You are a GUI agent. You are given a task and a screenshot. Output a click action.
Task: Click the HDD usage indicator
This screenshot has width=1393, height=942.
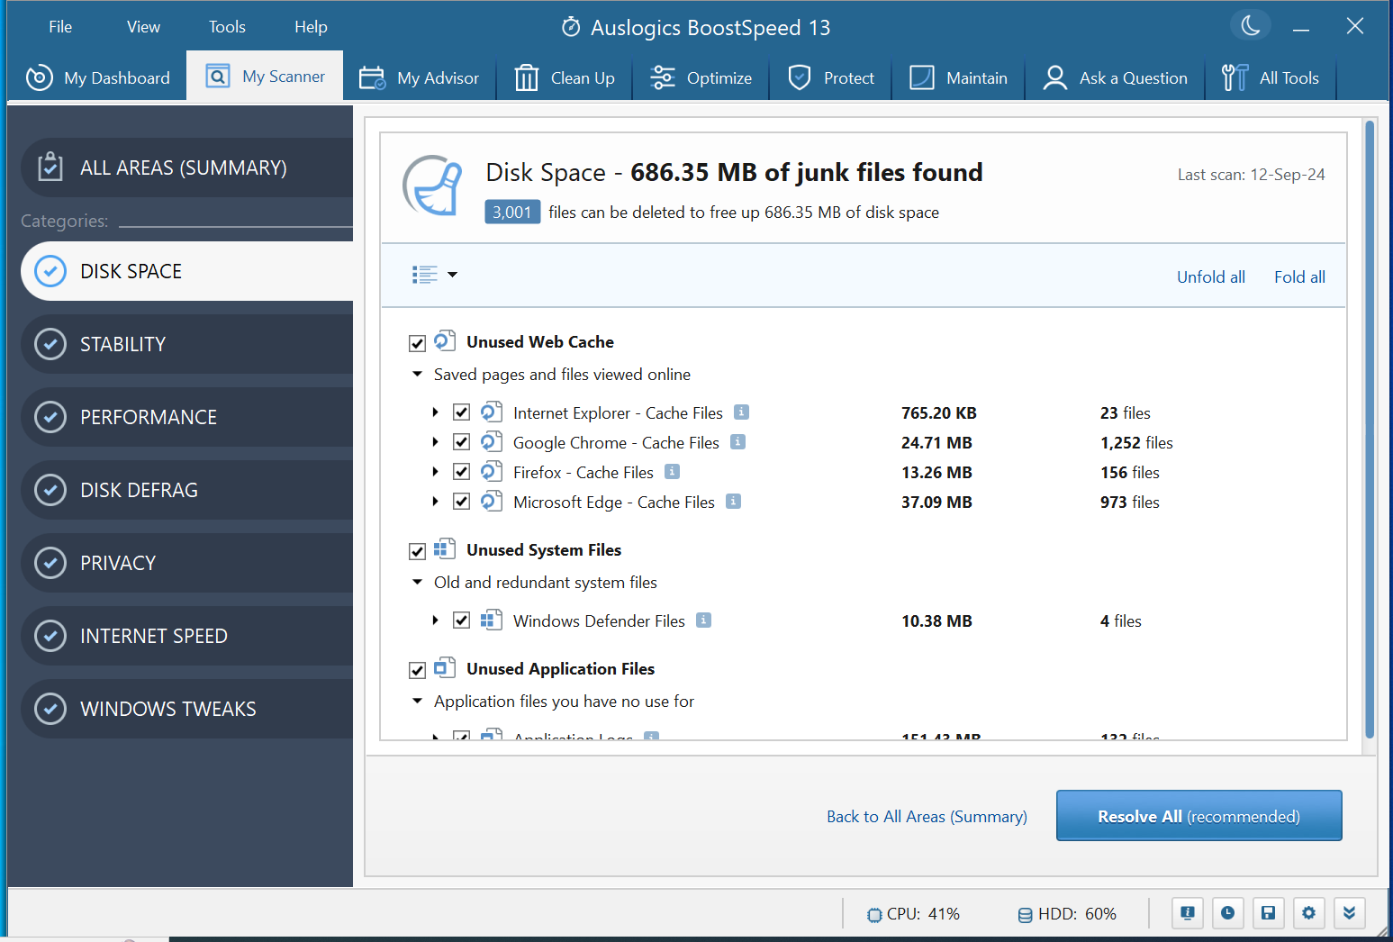(x=1067, y=914)
